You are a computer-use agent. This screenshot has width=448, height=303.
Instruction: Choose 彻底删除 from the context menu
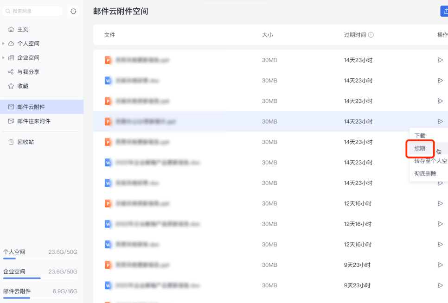click(425, 173)
